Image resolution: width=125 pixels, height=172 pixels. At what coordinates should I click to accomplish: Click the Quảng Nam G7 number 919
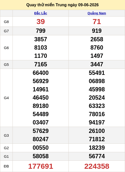click(x=97, y=31)
